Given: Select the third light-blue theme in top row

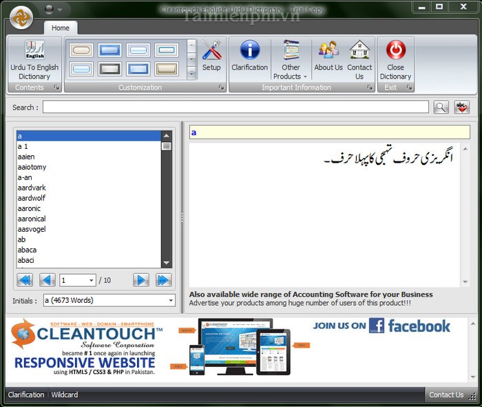Looking at the screenshot, I should [x=138, y=50].
